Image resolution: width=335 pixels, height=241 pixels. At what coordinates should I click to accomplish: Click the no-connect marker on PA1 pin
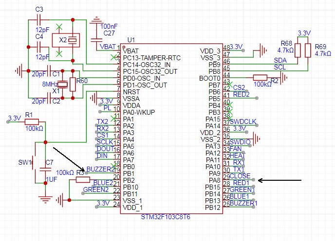coord(113,119)
